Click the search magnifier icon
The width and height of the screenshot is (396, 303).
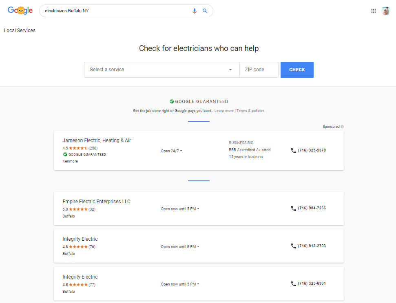[205, 11]
